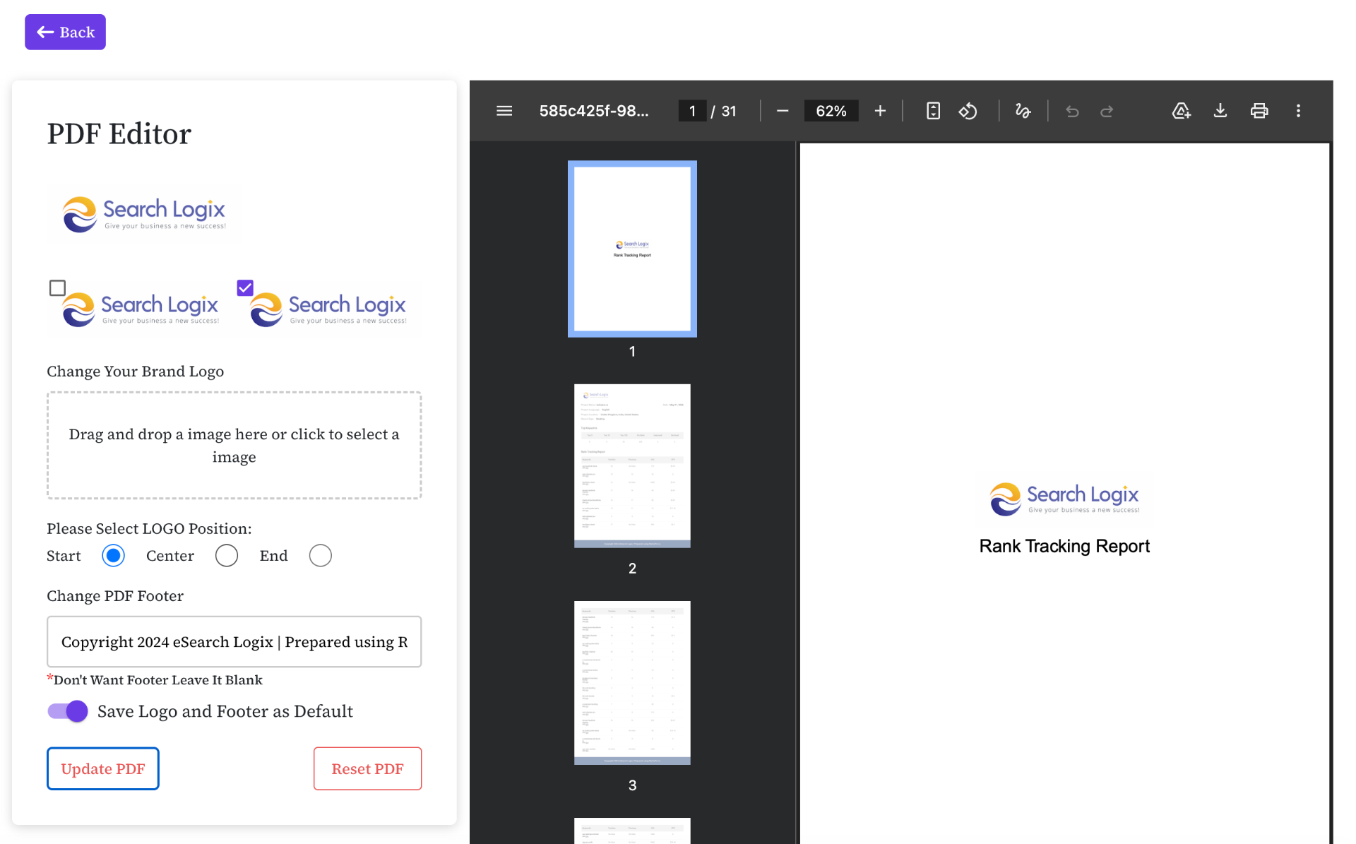This screenshot has width=1356, height=844.
Task: Go back with the Back button
Action: click(65, 32)
